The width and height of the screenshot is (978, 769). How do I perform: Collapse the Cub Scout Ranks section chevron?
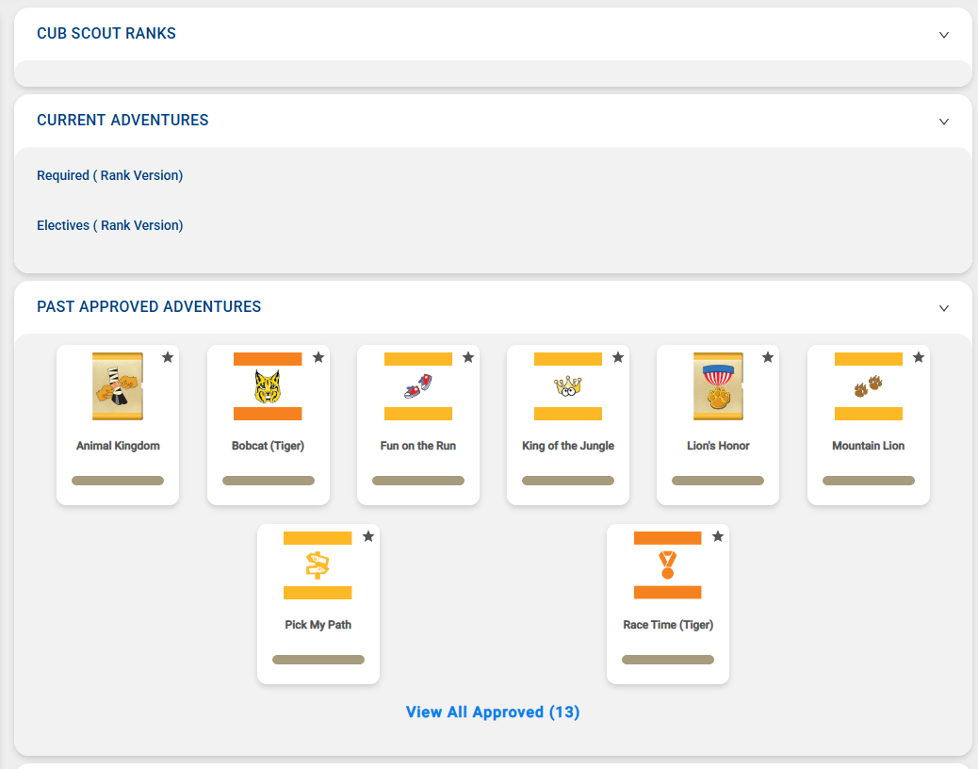(x=944, y=35)
